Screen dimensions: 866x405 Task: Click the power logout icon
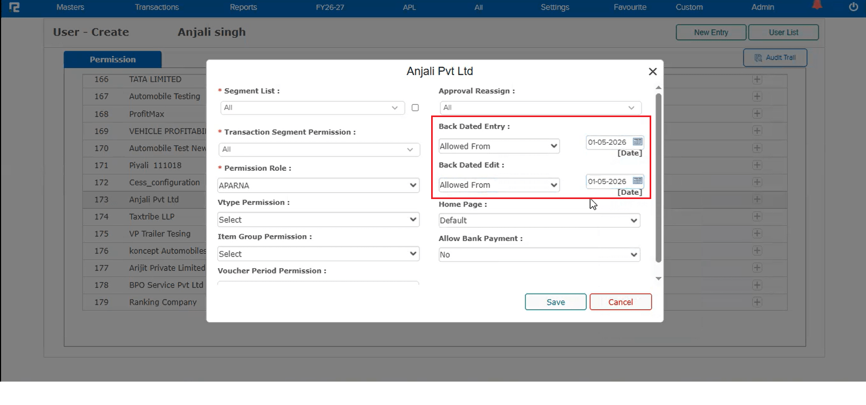pyautogui.click(x=854, y=7)
